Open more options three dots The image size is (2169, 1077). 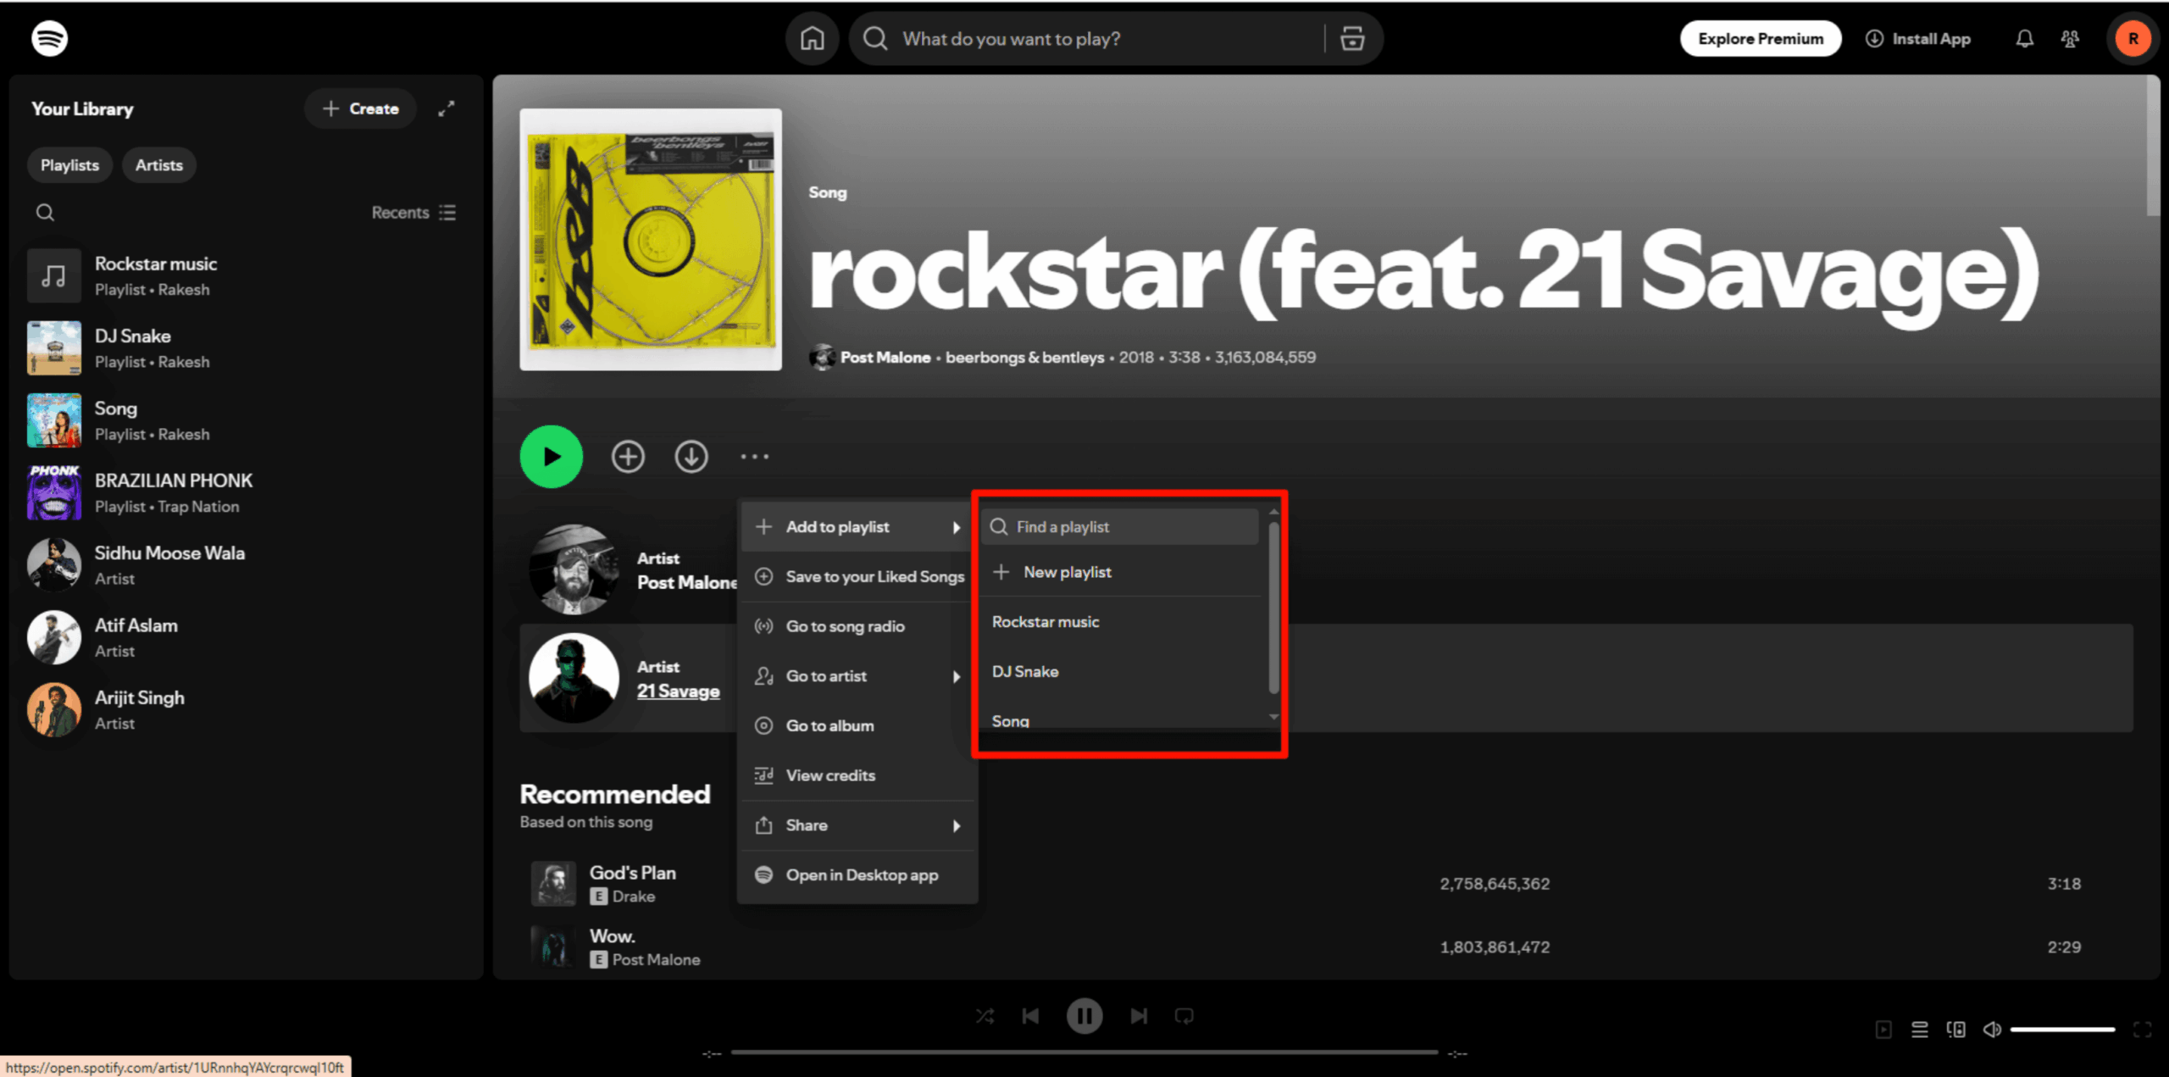point(754,457)
